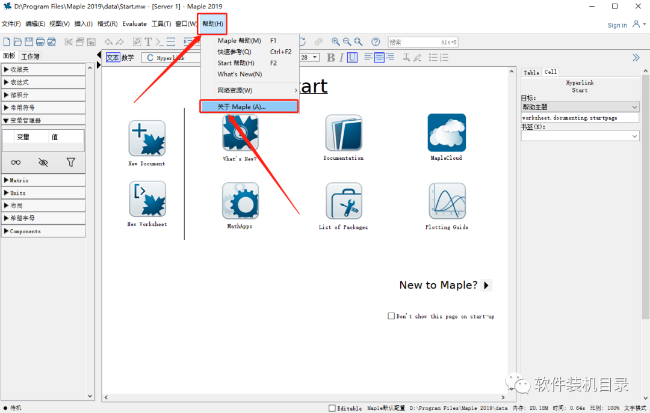
Task: Open the New Worksheet start icon
Action: pos(147,199)
